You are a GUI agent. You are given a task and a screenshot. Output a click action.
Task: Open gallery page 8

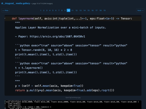tap(62, 10)
